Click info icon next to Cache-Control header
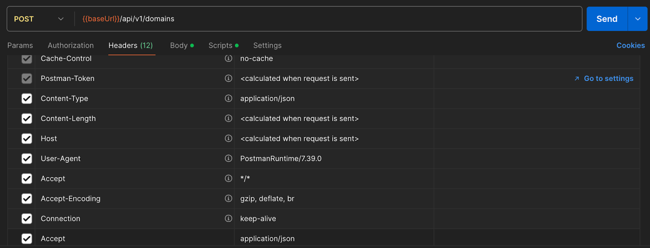The image size is (650, 248). (x=228, y=58)
